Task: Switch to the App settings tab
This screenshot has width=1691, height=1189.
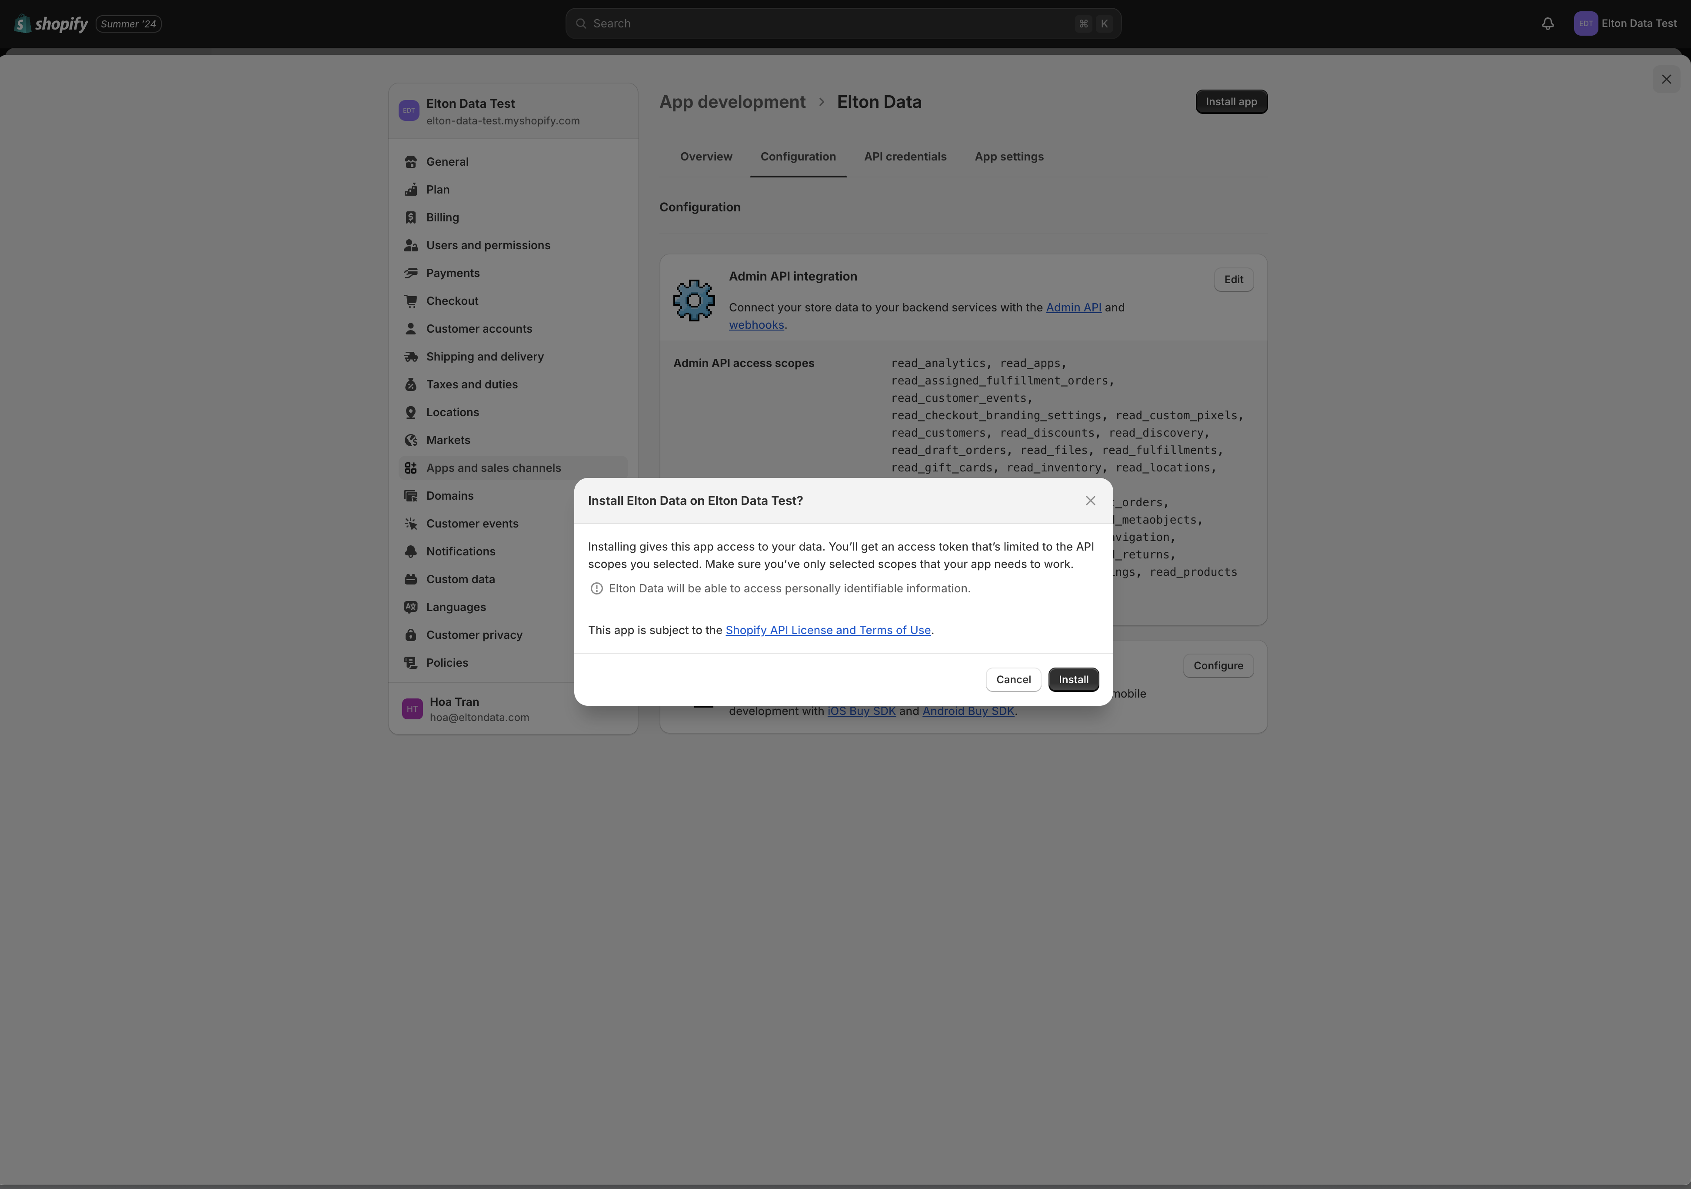Action: click(1008, 156)
